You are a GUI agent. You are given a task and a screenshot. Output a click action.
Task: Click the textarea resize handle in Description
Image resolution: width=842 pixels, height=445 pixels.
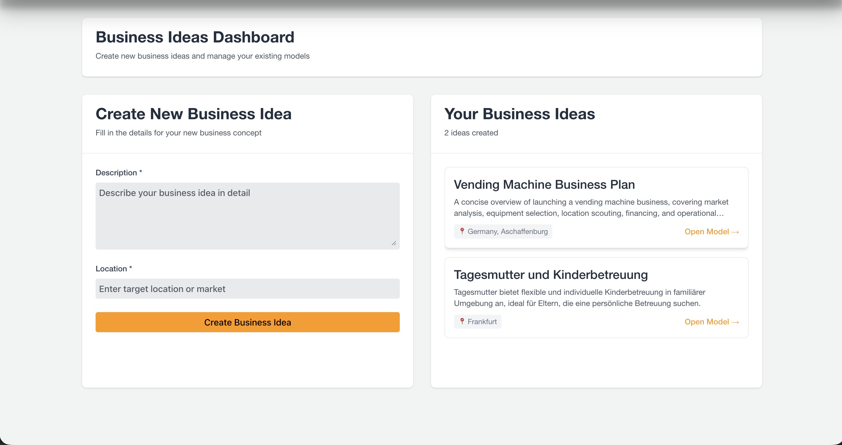coord(394,243)
